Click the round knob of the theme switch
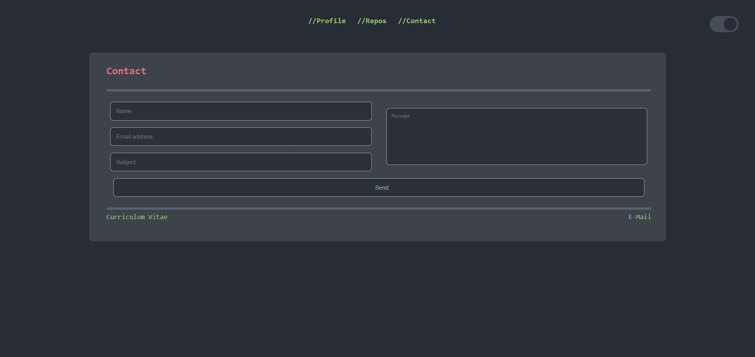Viewport: 755px width, 357px height. [730, 24]
